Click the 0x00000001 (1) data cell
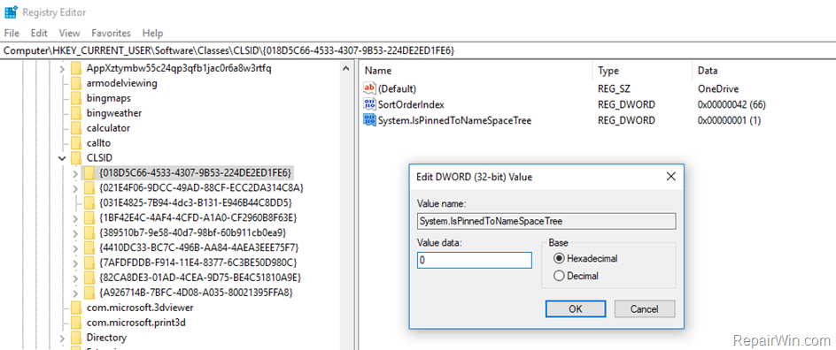Screen dimensions: 836x350 click(x=729, y=120)
